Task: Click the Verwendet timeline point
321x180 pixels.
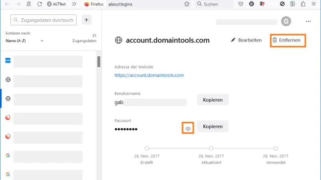Action: click(275, 148)
